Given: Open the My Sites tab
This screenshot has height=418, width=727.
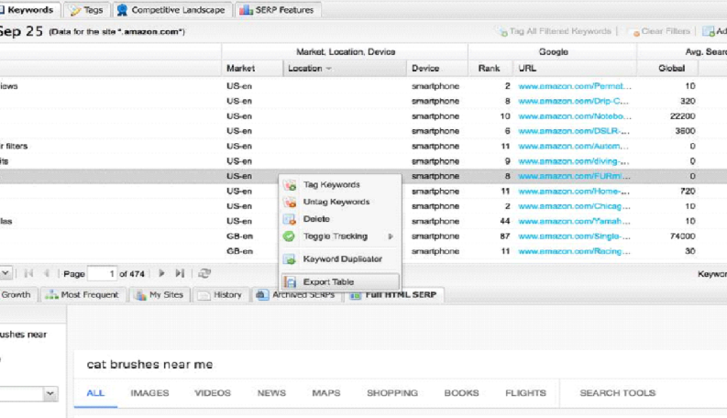Looking at the screenshot, I should point(160,295).
